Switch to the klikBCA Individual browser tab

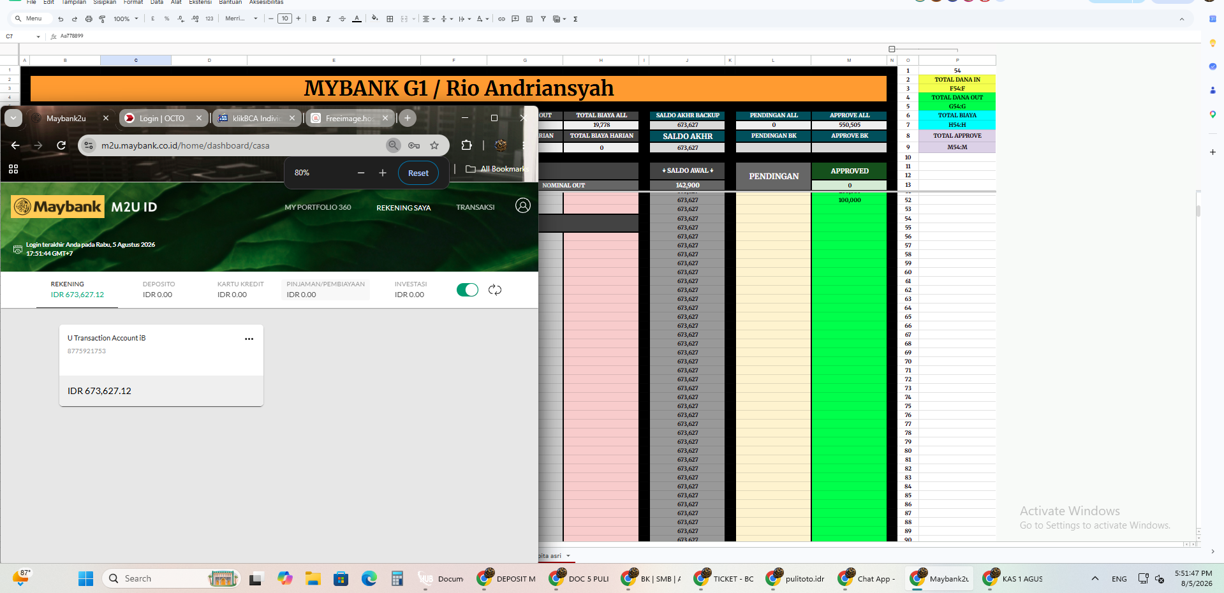pyautogui.click(x=257, y=119)
